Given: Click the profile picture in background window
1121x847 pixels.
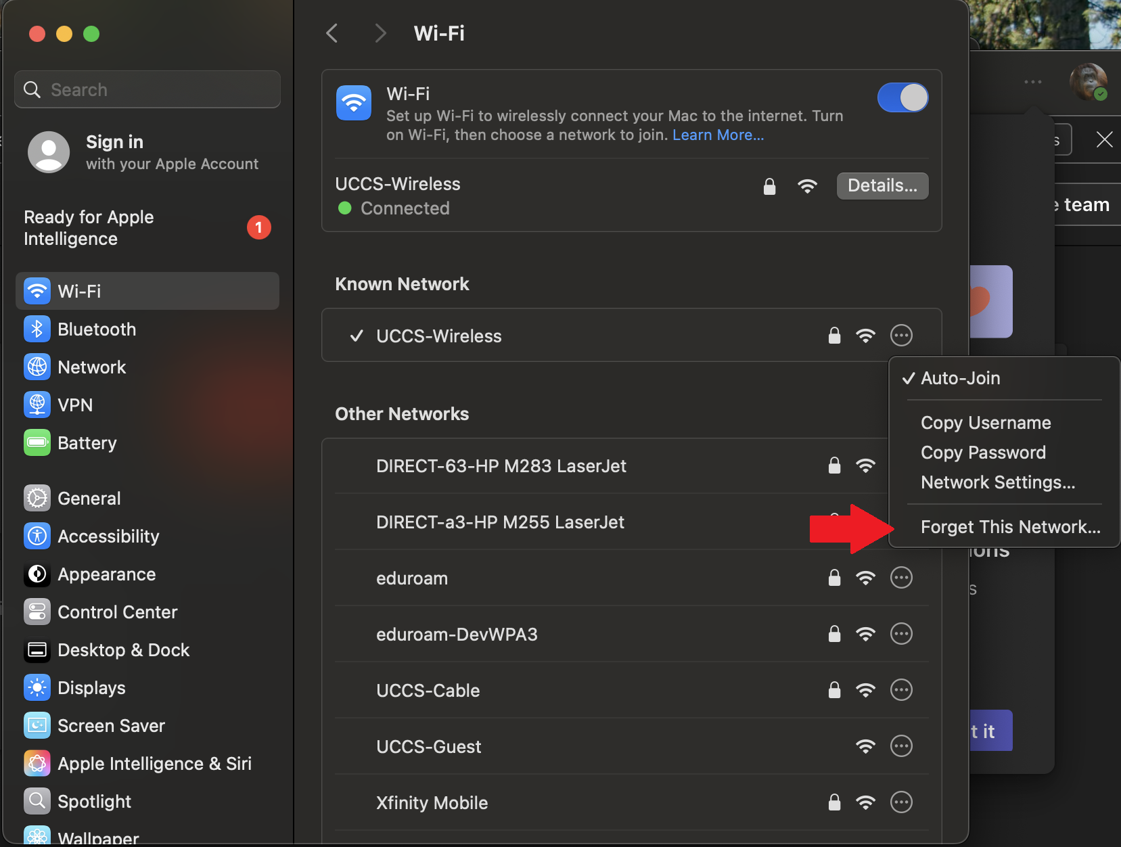Looking at the screenshot, I should coord(1087,82).
